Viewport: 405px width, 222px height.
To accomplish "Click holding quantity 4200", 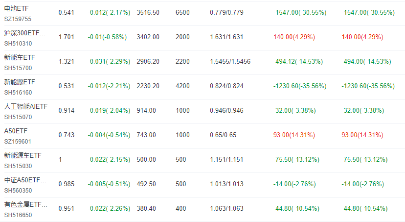I will (182, 86).
